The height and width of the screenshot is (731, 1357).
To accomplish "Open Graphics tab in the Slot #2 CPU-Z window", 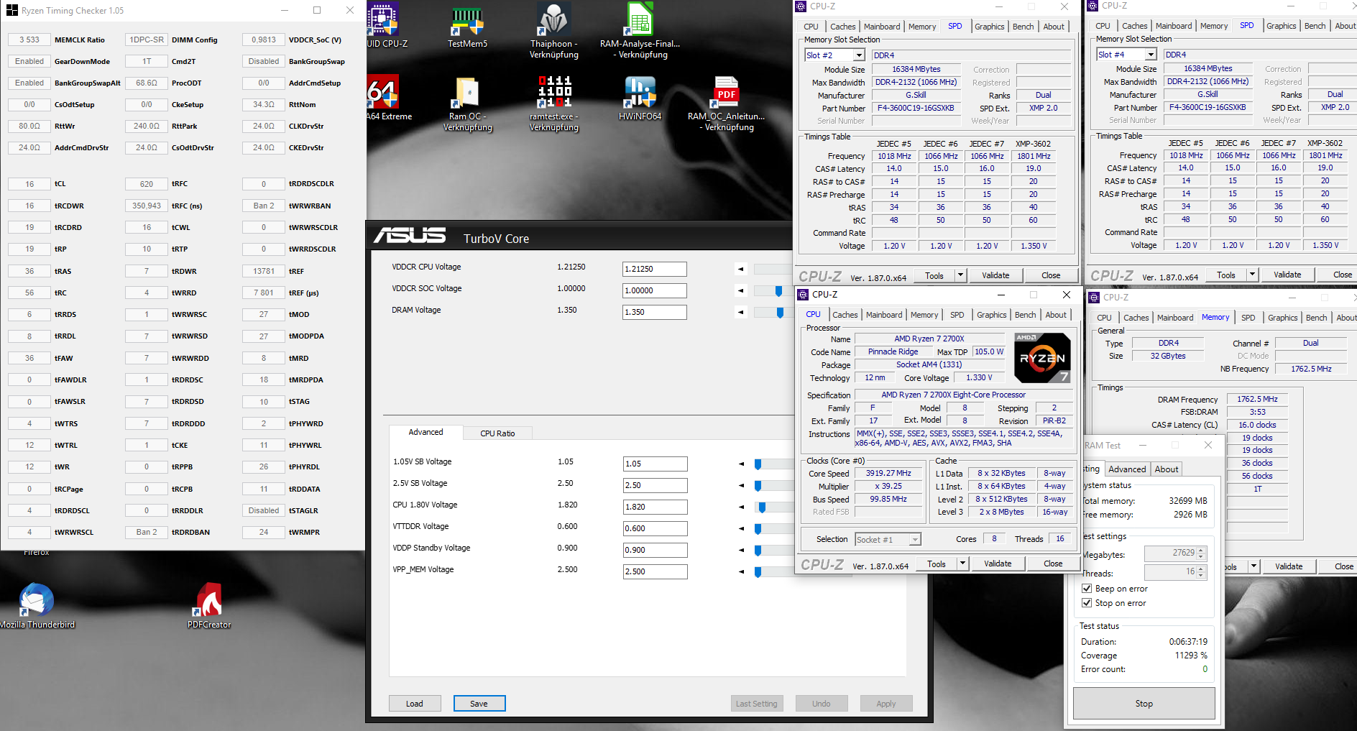I will coord(990,27).
